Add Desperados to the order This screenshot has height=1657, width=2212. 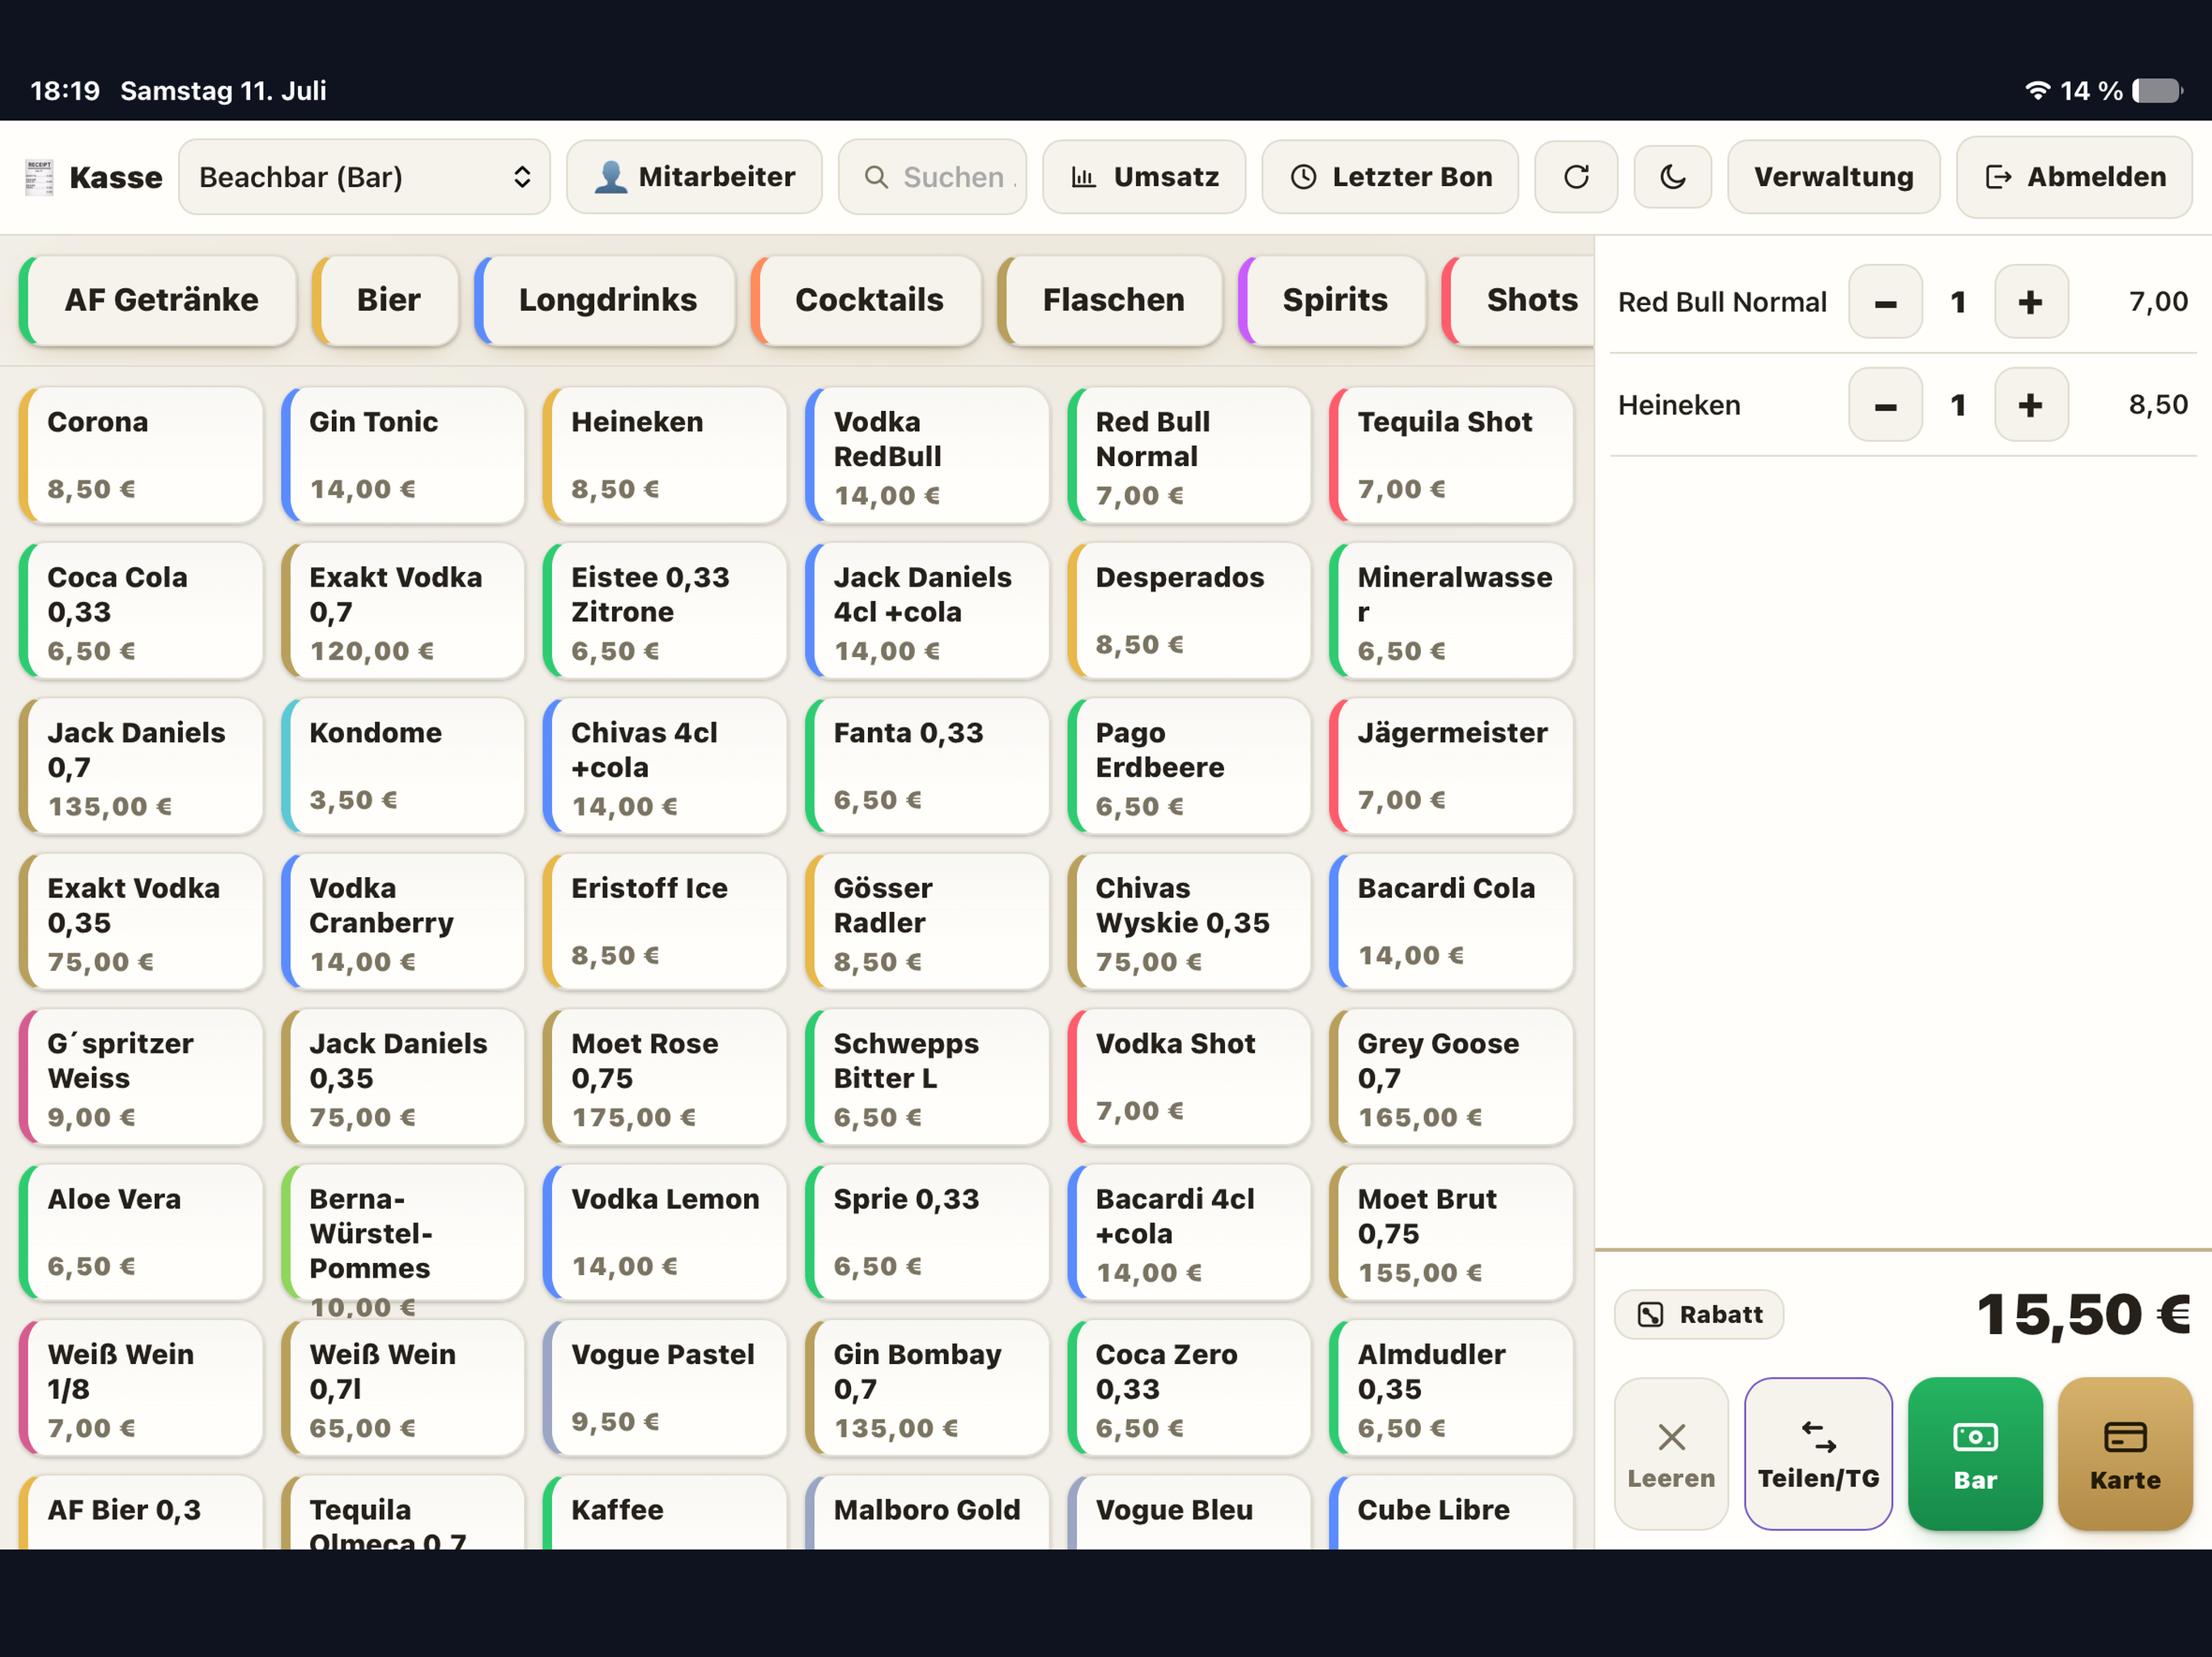tap(1189, 611)
